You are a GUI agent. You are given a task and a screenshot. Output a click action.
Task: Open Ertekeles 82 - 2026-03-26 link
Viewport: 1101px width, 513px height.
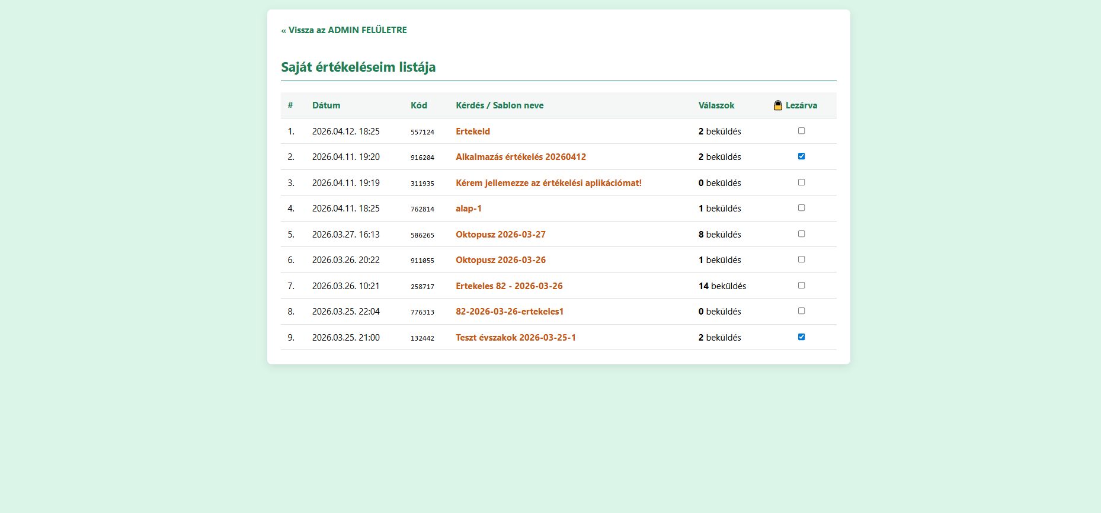(x=508, y=286)
